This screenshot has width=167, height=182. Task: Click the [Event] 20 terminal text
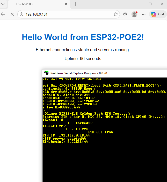tap(54, 126)
